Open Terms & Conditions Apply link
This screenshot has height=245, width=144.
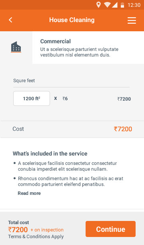(36, 237)
